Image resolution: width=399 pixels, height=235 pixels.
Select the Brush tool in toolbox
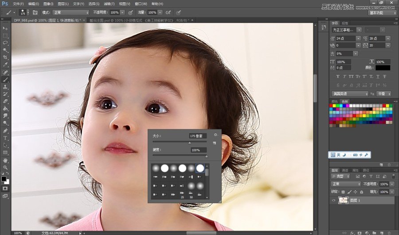click(5, 80)
